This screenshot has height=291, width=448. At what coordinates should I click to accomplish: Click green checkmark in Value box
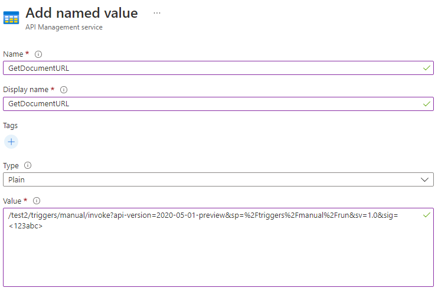tap(426, 215)
